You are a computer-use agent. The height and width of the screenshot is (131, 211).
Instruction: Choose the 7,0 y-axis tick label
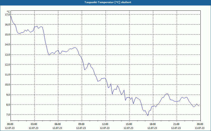pyautogui.click(x=8, y=115)
